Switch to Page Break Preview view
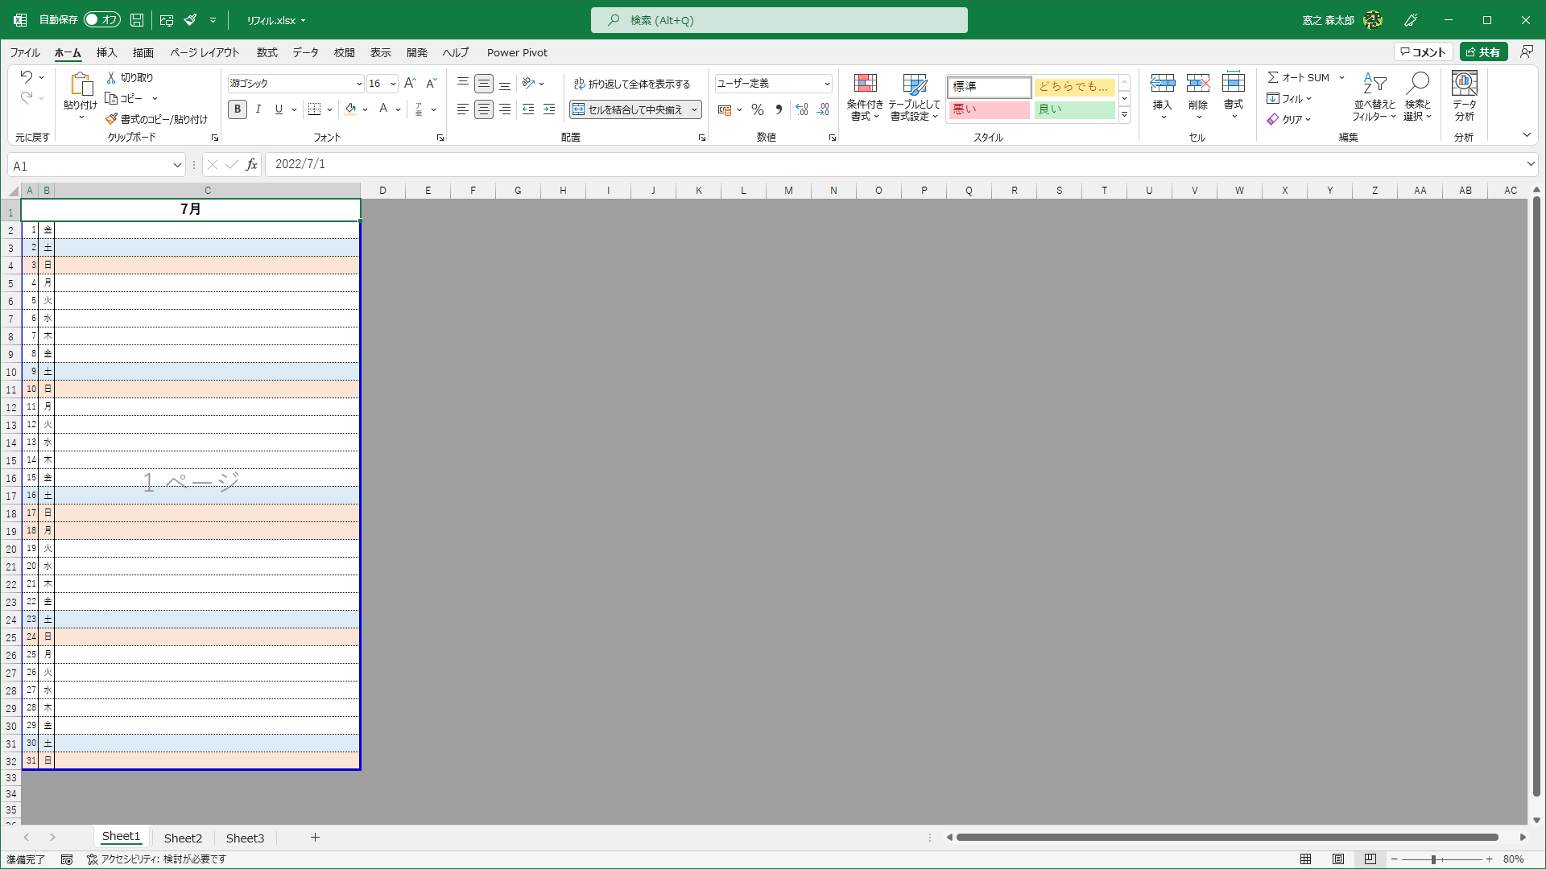 pos(1370,859)
